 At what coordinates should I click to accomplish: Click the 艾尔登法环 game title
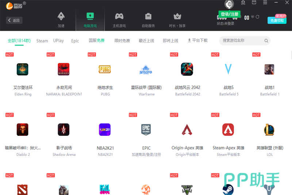[23, 87]
